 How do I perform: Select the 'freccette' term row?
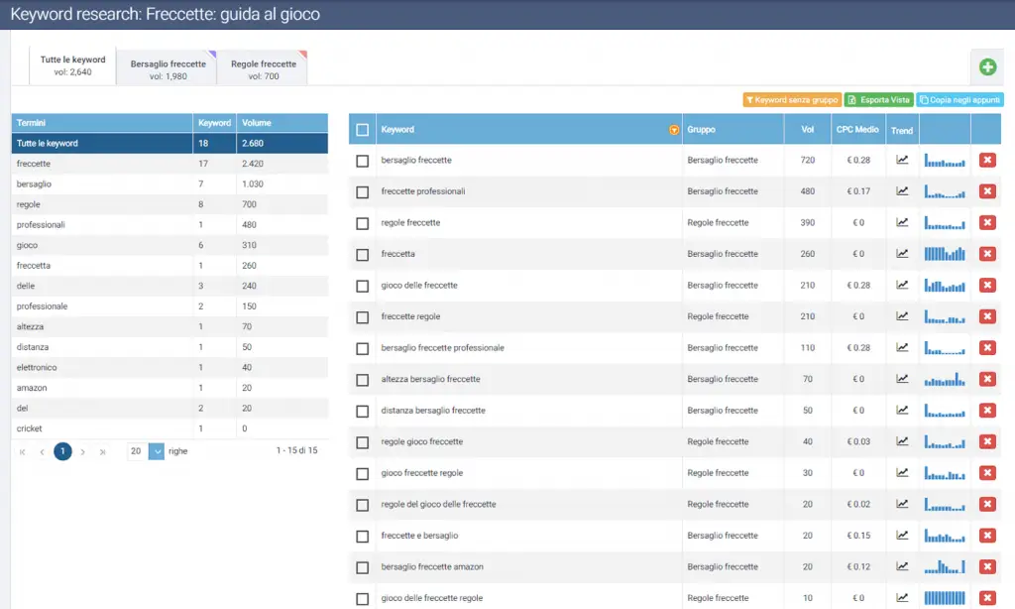tap(169, 164)
